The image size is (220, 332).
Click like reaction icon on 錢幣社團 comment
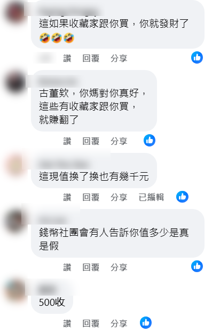pyautogui.click(x=197, y=266)
